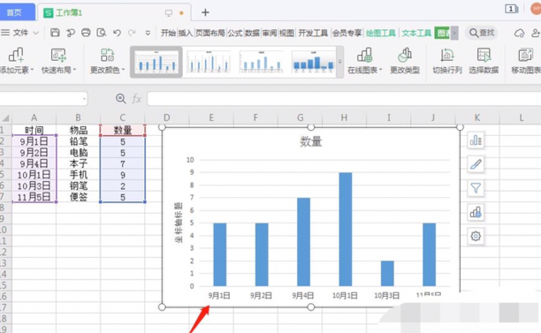The width and height of the screenshot is (541, 333).
Task: Select the 文本工具 tab
Action: click(416, 33)
